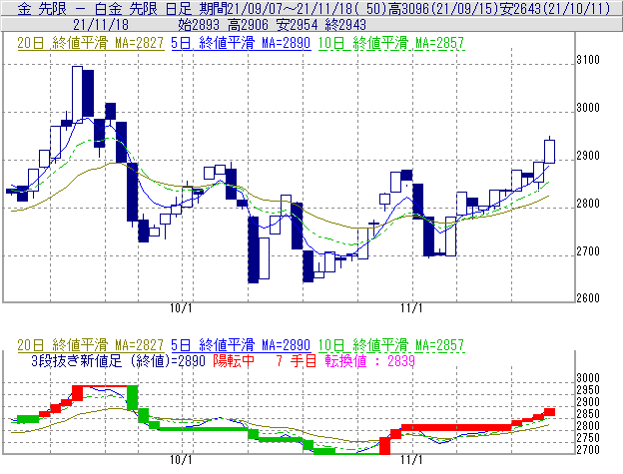Click the red 7 手目 text

[297, 361]
